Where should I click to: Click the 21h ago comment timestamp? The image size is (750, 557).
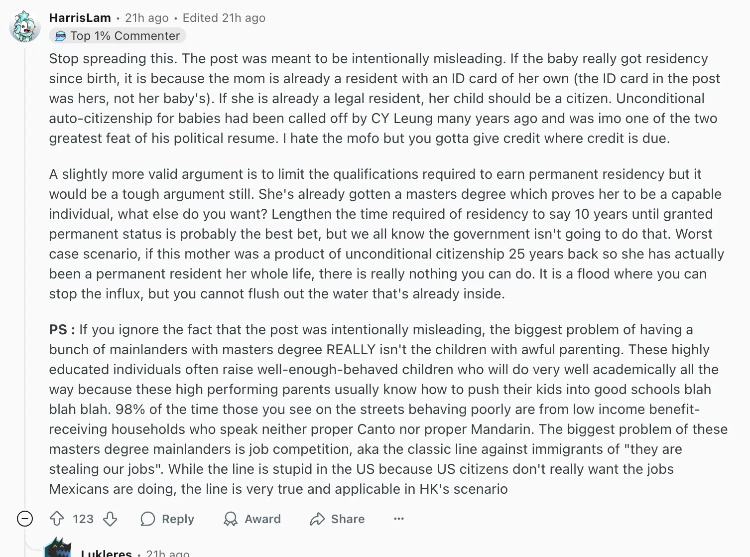147,18
